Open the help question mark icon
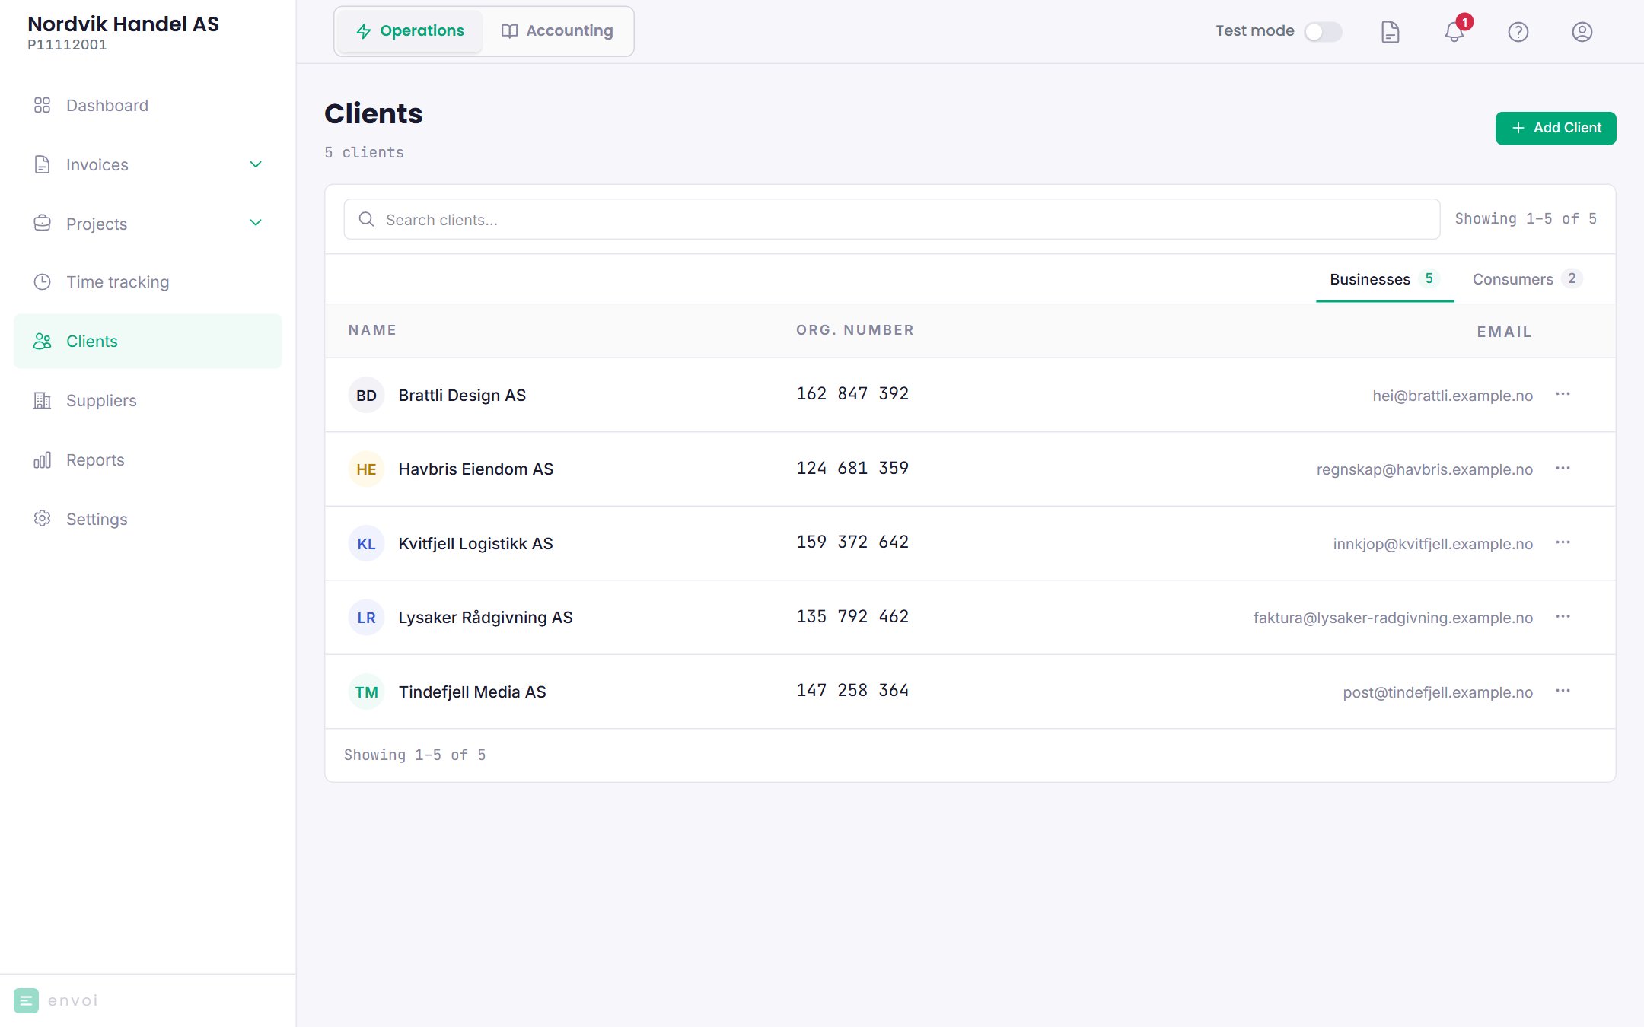The width and height of the screenshot is (1644, 1027). point(1518,32)
